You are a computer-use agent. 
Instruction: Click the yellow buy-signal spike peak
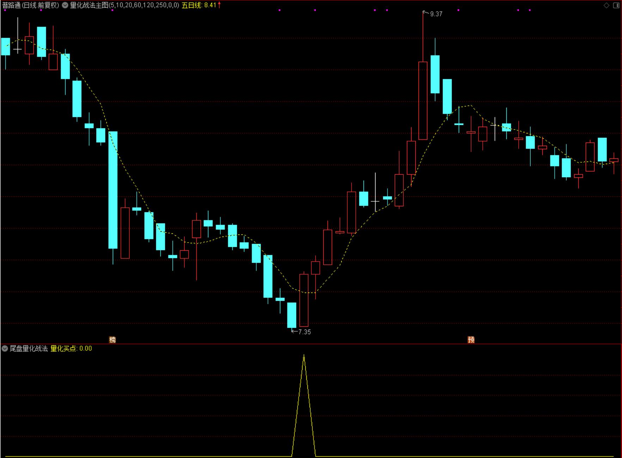click(x=304, y=356)
